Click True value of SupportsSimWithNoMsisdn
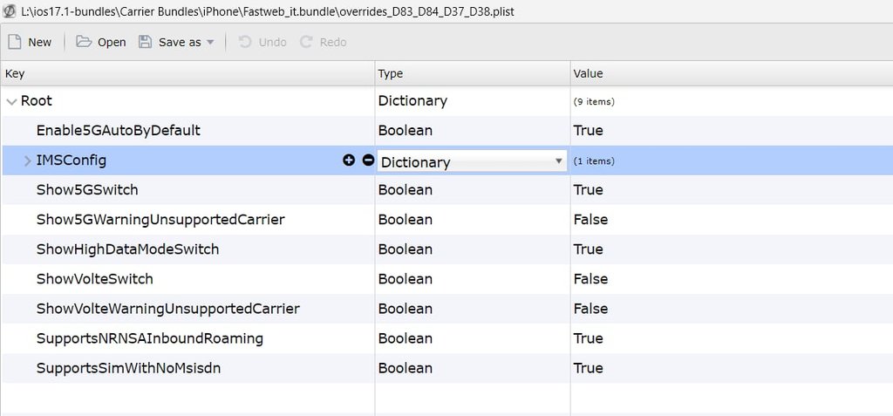 (x=589, y=368)
